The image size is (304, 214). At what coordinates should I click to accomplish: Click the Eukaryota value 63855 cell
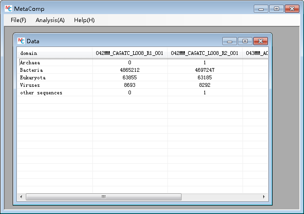[x=129, y=77]
